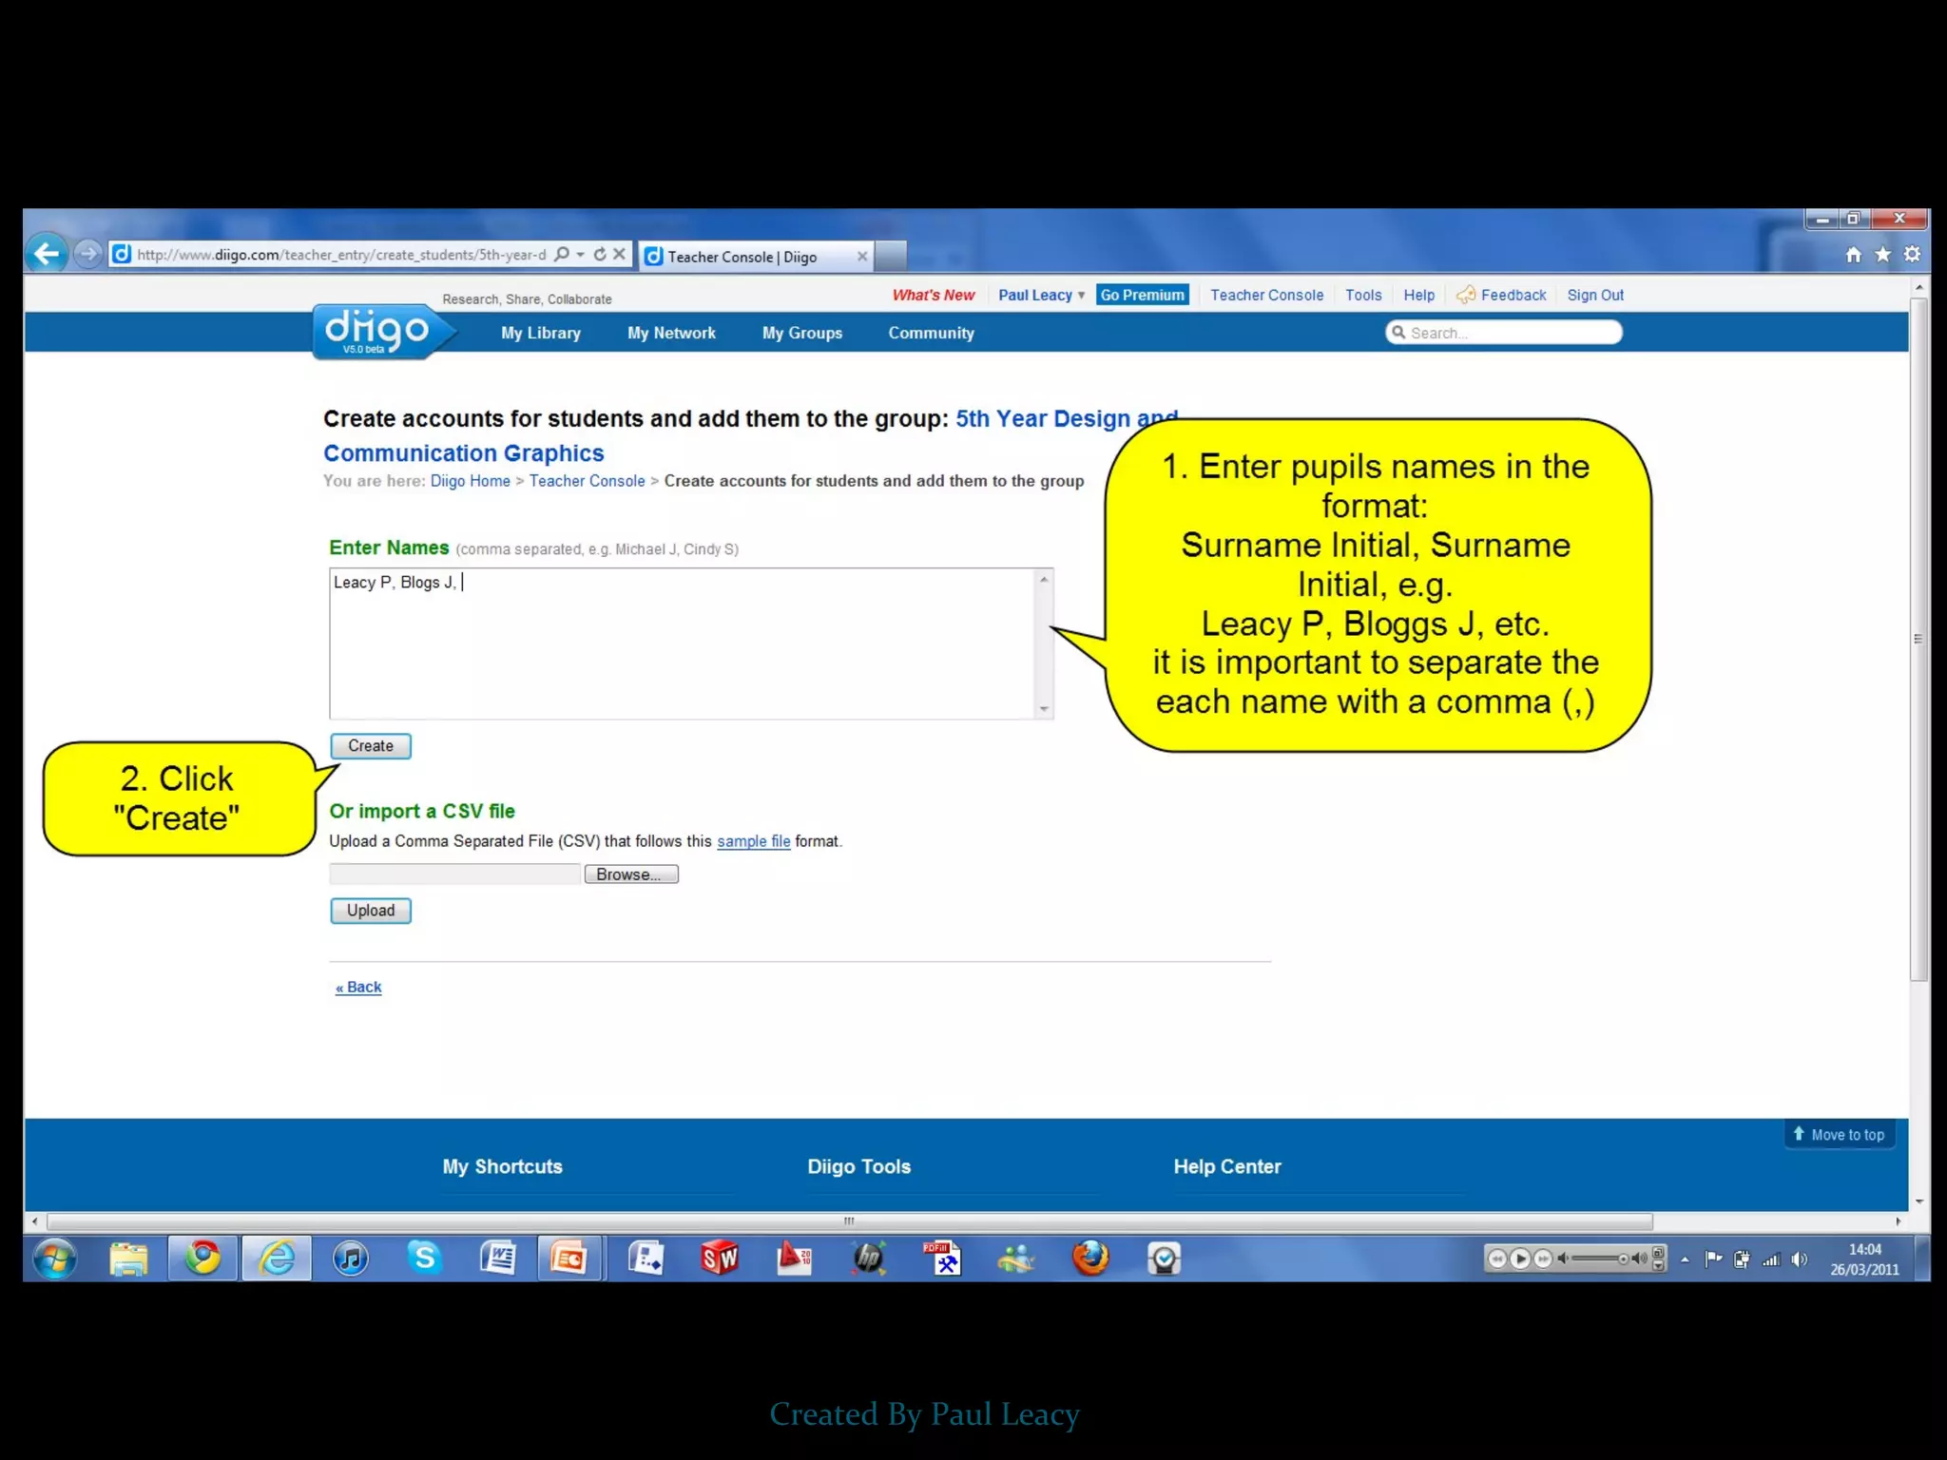Open a new blank browser tab

point(891,257)
